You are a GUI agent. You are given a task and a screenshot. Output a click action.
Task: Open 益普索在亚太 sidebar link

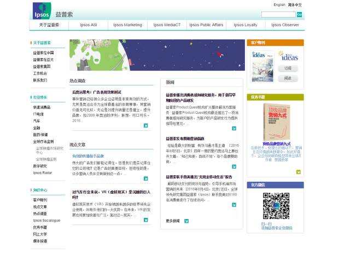point(43,60)
